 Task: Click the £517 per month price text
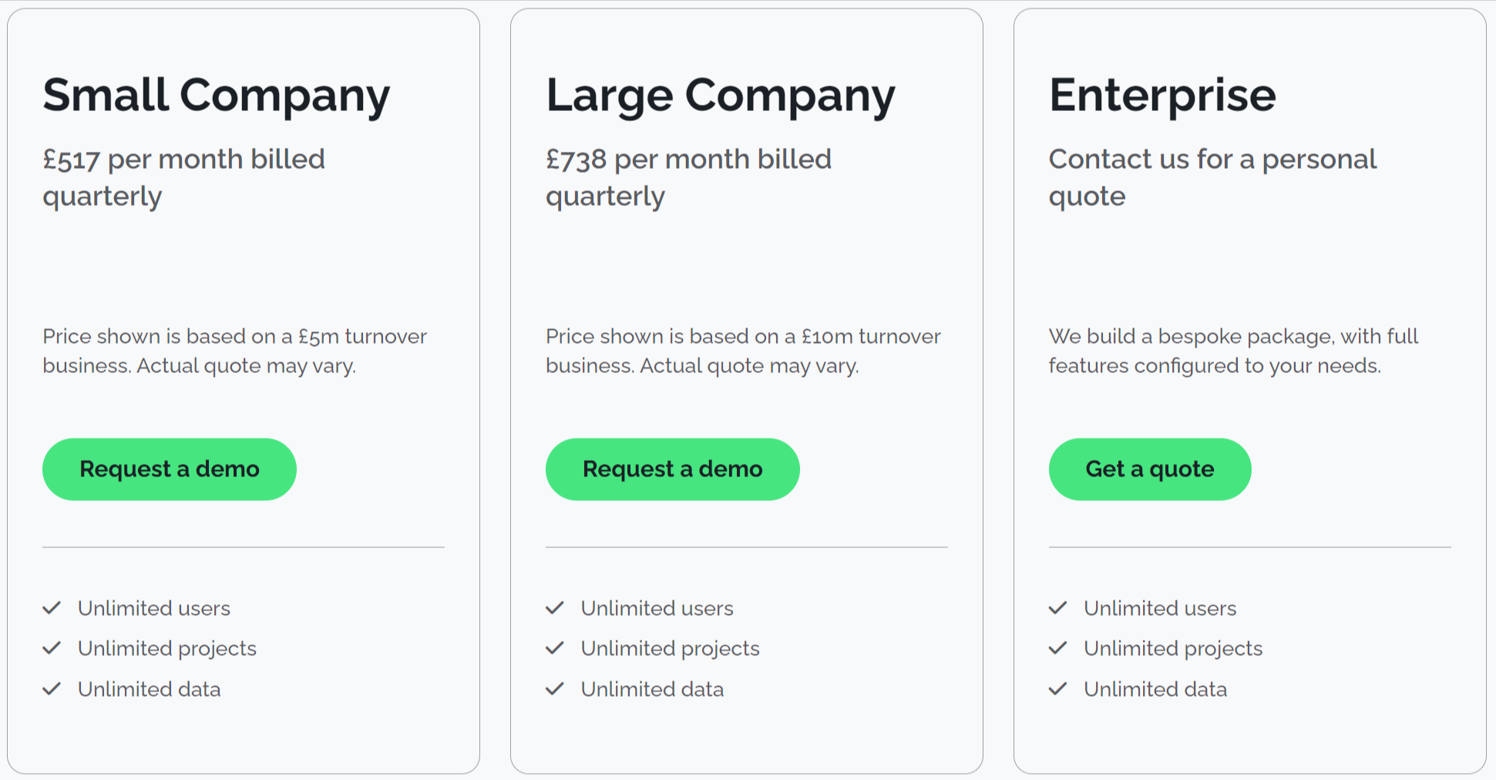[183, 177]
